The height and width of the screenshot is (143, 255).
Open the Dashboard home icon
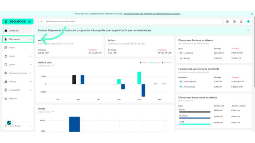(x=6, y=31)
